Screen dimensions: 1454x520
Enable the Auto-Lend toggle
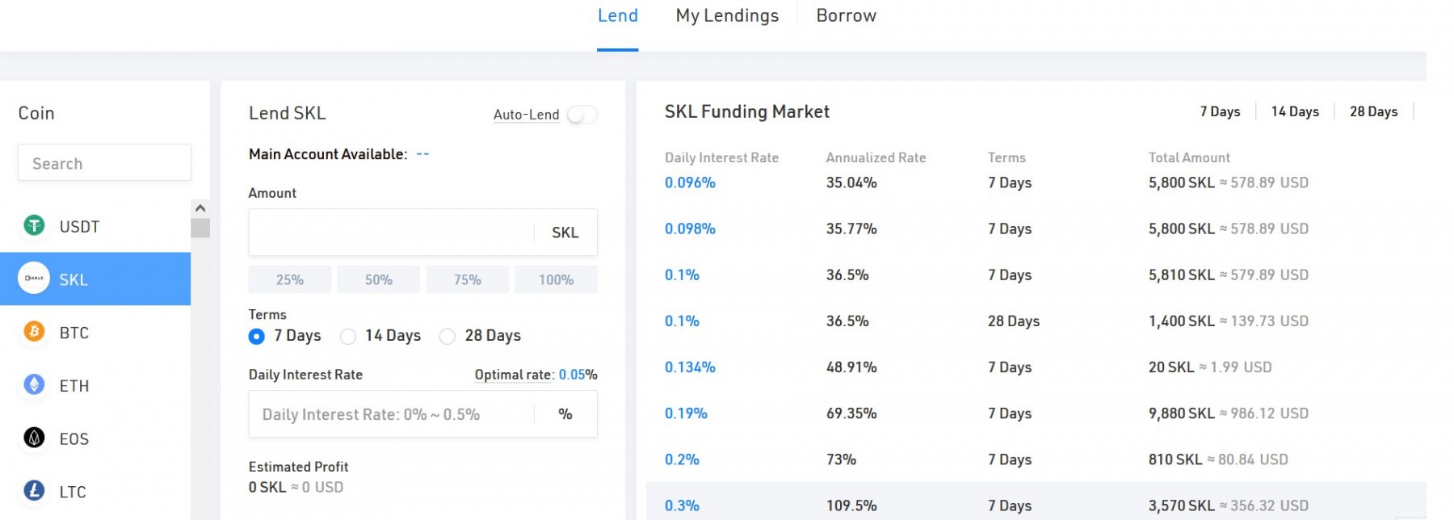582,115
